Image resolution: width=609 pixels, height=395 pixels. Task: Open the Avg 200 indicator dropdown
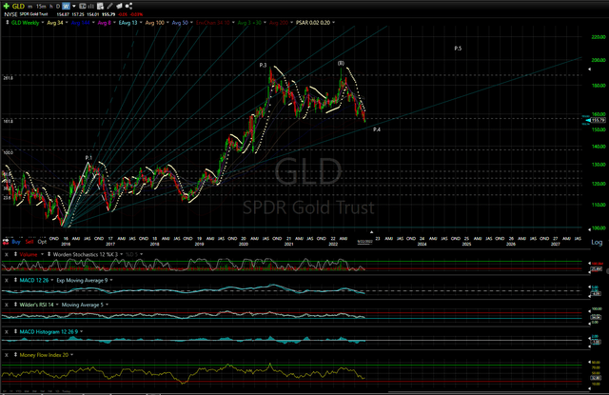coord(292,23)
